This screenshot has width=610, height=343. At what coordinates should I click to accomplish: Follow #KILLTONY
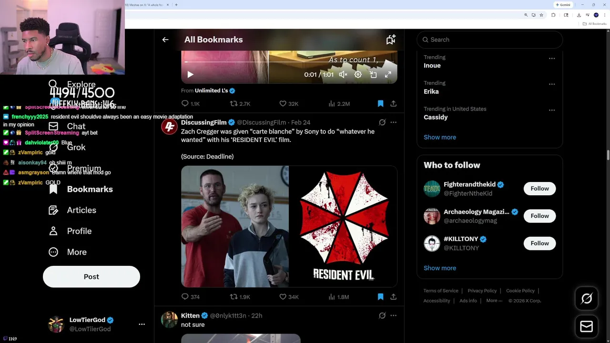[539, 243]
